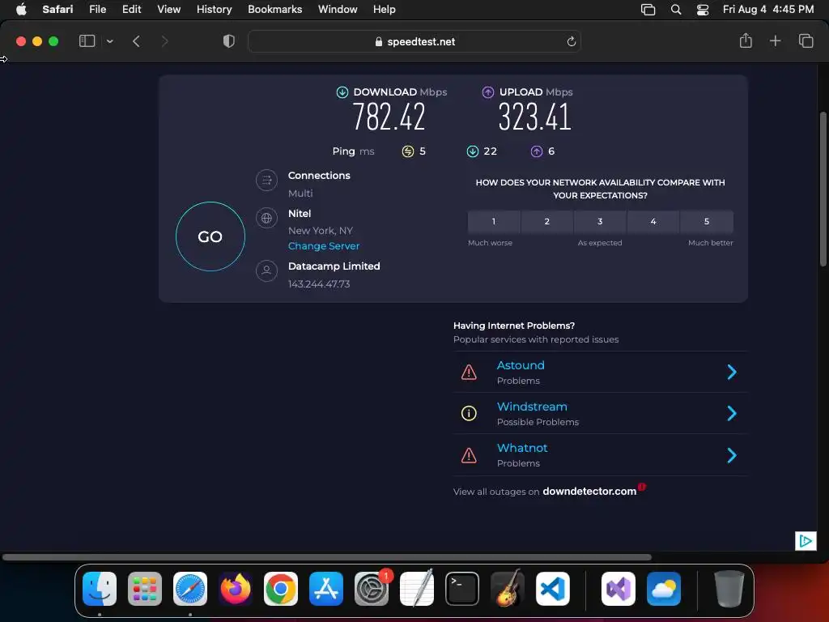Click the Stage Manager menu bar icon
Image resolution: width=829 pixels, height=622 pixels.
click(x=648, y=10)
